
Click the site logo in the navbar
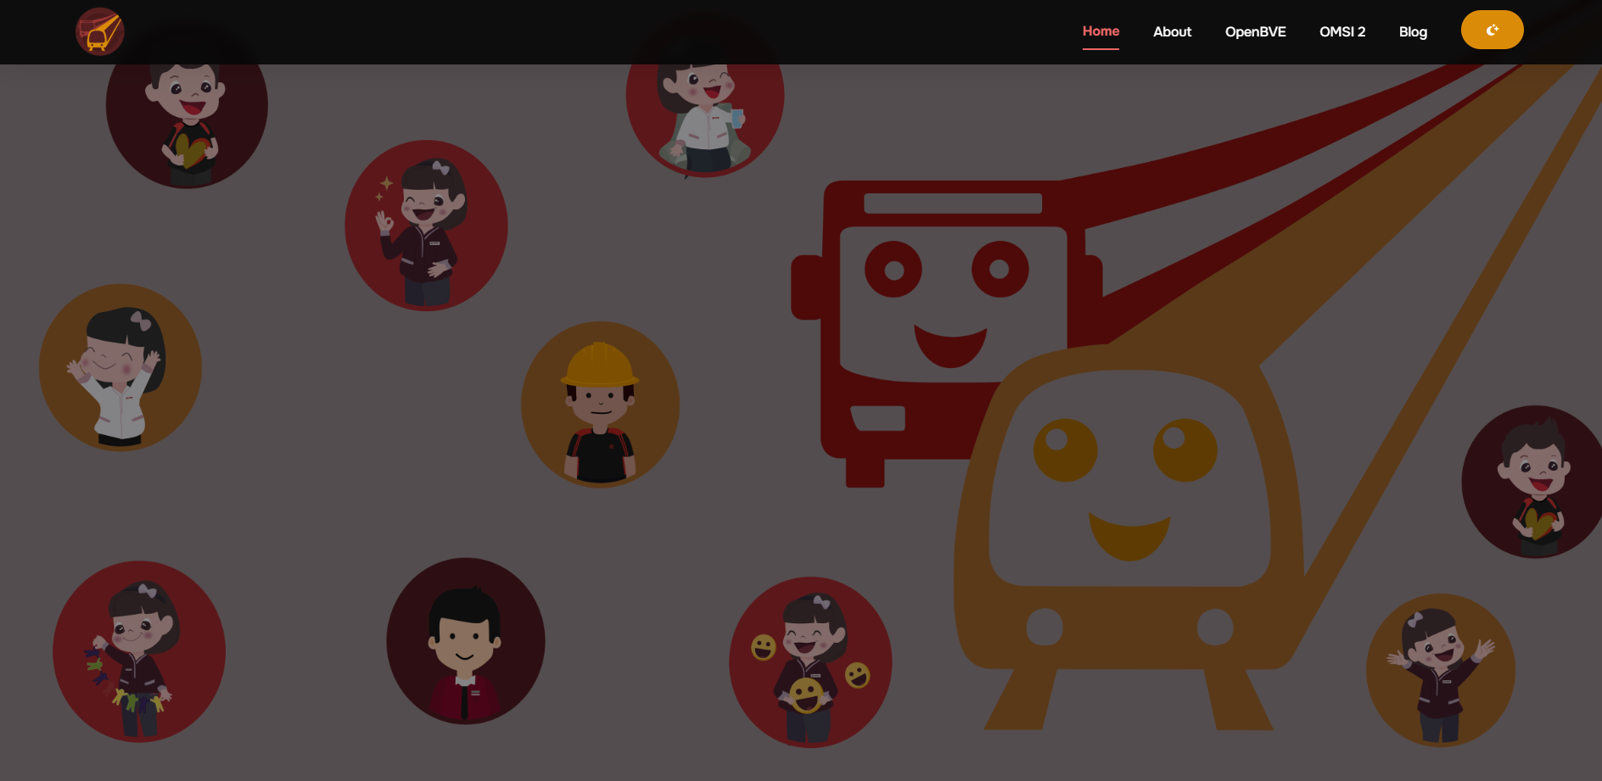pyautogui.click(x=100, y=31)
